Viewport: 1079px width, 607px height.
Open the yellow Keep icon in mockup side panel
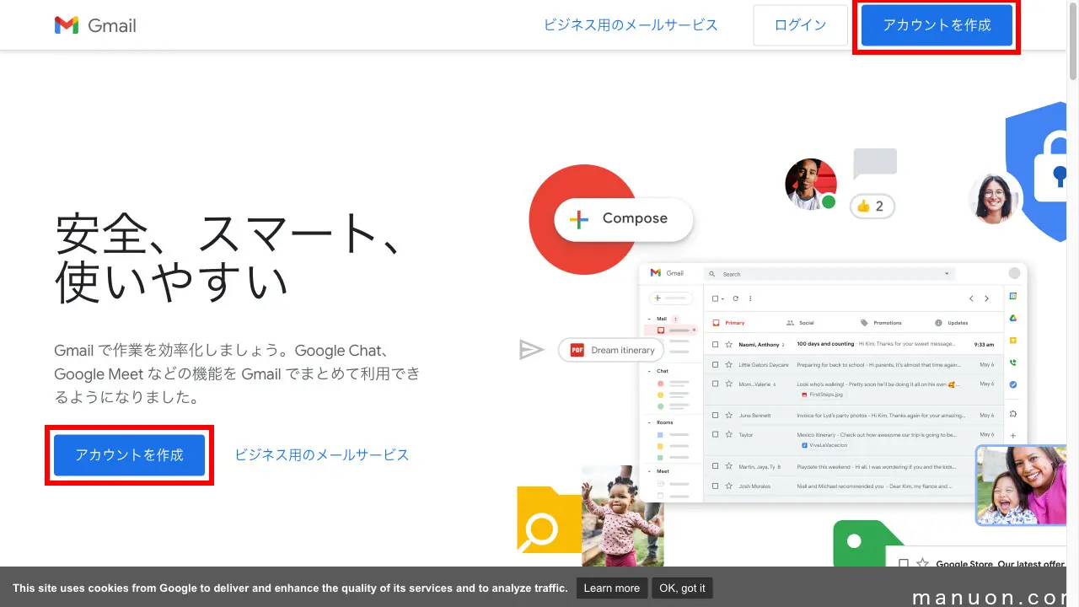coord(1013,340)
